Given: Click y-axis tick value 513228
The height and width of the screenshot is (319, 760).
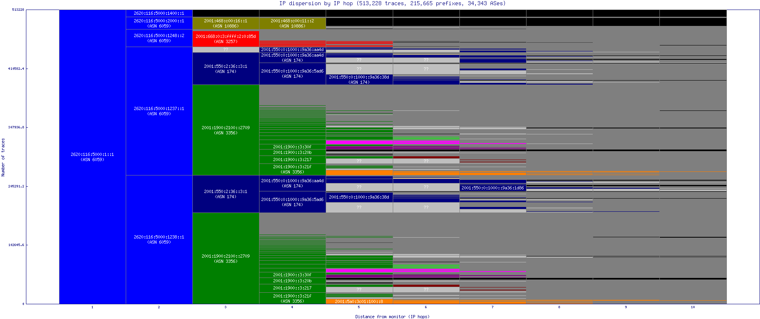Looking at the screenshot, I should coord(18,10).
